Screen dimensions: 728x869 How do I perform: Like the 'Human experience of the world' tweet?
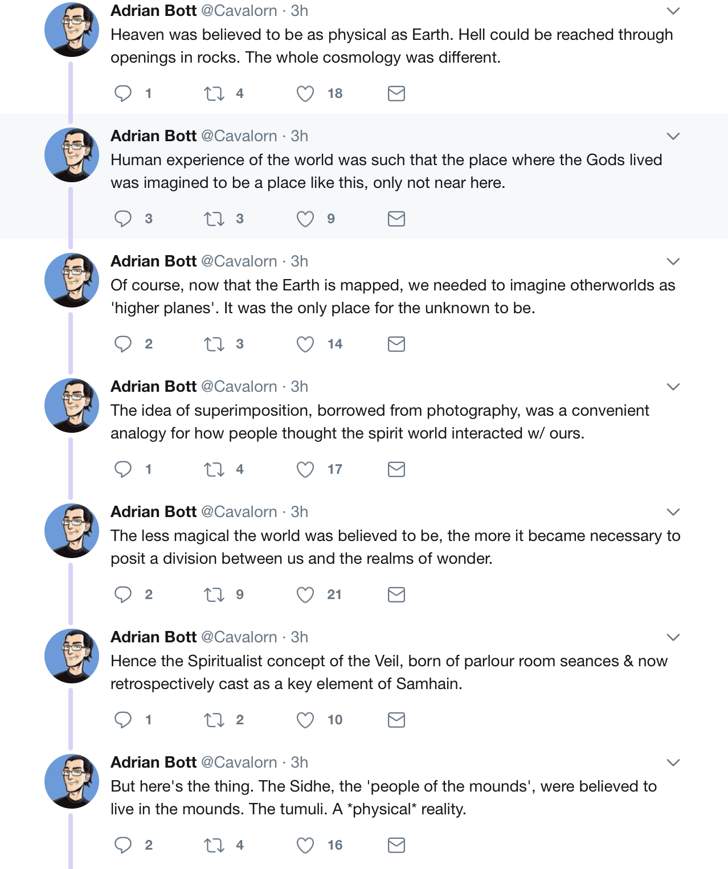[305, 219]
